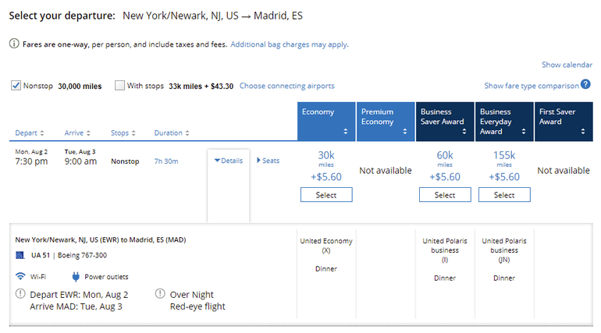Viewport: 601px width, 333px height.
Task: Click the Depart EWR alert icon
Action: point(20,295)
